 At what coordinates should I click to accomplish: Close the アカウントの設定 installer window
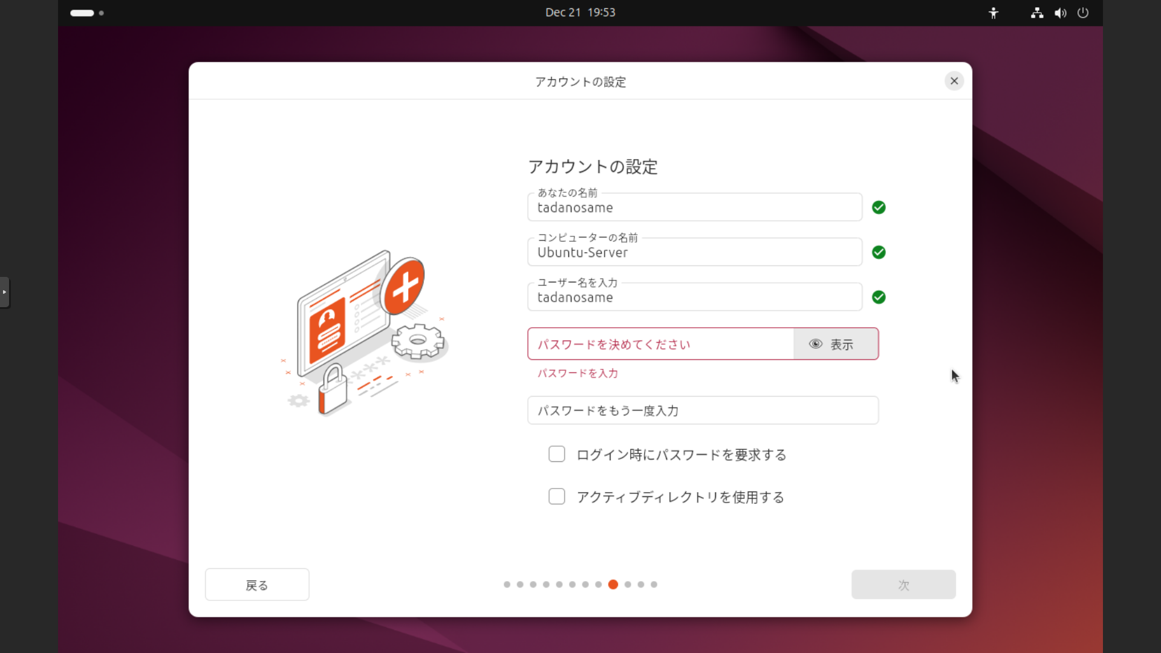pyautogui.click(x=954, y=81)
